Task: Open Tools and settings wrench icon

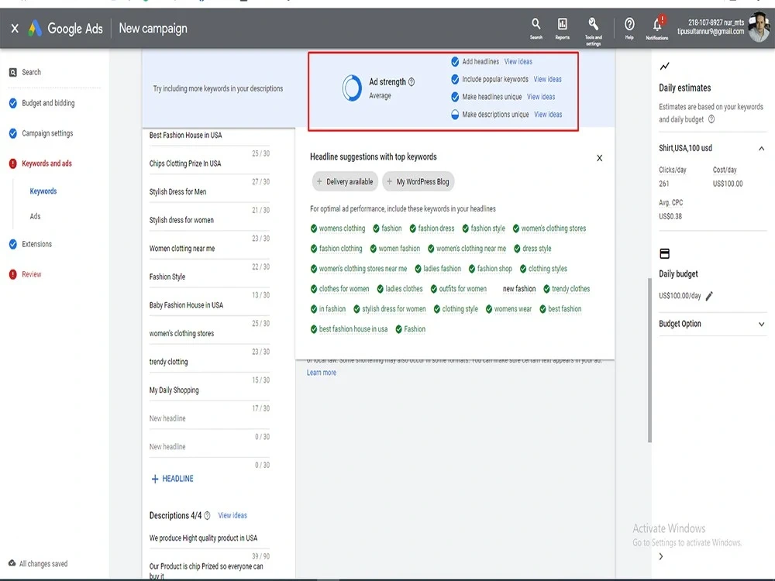Action: (593, 31)
